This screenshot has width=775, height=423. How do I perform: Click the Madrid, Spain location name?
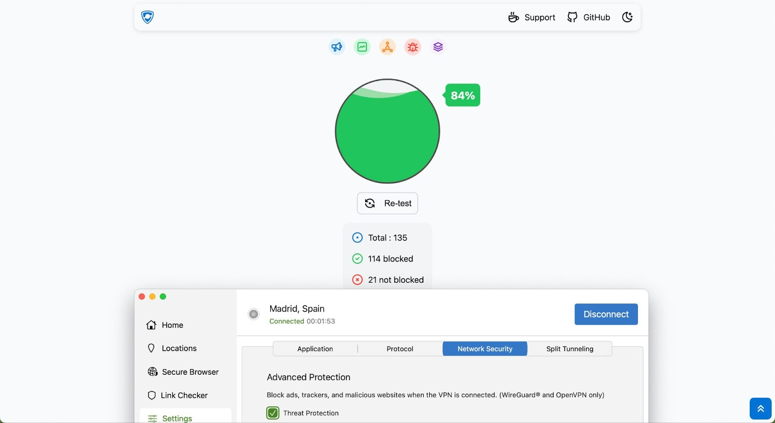point(297,309)
